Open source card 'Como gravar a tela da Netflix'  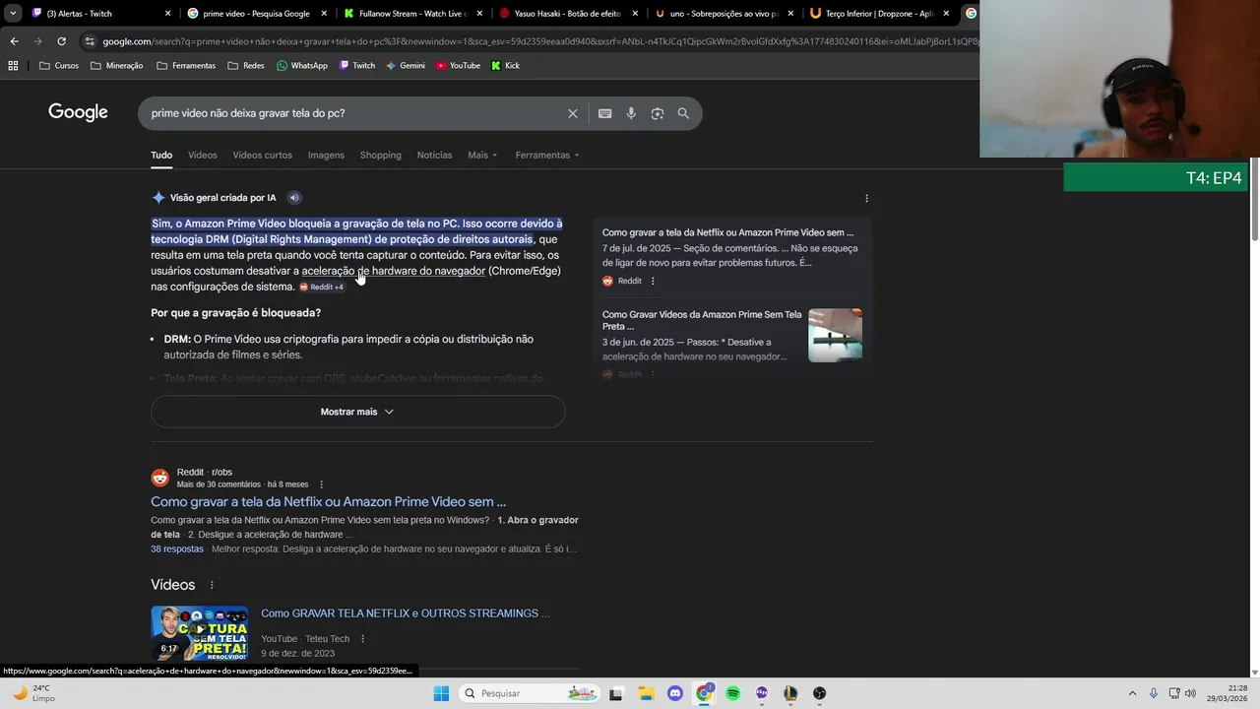click(x=732, y=255)
